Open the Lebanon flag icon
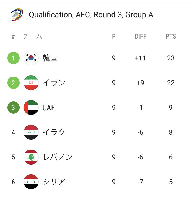194x197 pixels. pos(31,157)
